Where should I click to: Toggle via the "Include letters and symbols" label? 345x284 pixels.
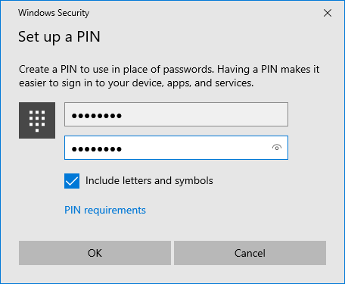(x=149, y=181)
